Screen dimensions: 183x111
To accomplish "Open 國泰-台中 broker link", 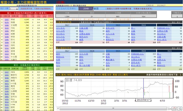I will pos(84,37).
